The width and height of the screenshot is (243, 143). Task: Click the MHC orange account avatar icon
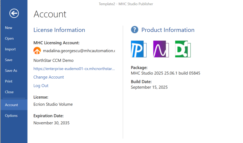coord(37,51)
